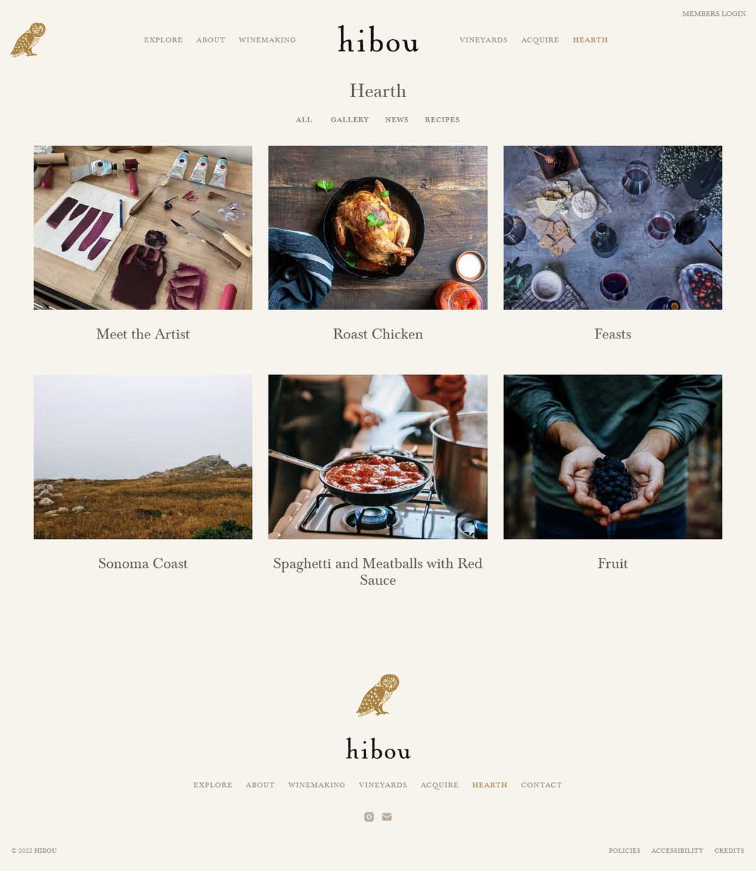Open Winemaking in the top navigation
The width and height of the screenshot is (756, 871).
click(267, 40)
